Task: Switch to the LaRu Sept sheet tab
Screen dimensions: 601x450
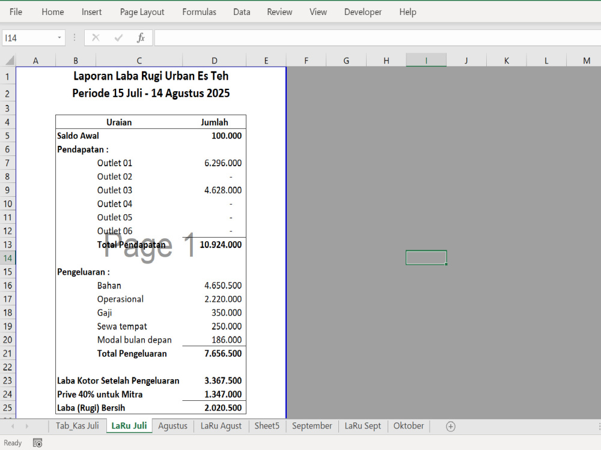Action: 363,426
